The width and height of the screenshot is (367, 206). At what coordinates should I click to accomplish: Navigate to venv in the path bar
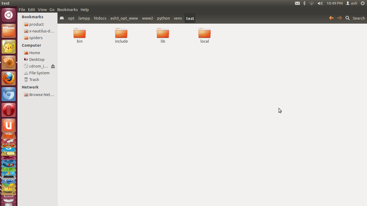[x=178, y=18]
